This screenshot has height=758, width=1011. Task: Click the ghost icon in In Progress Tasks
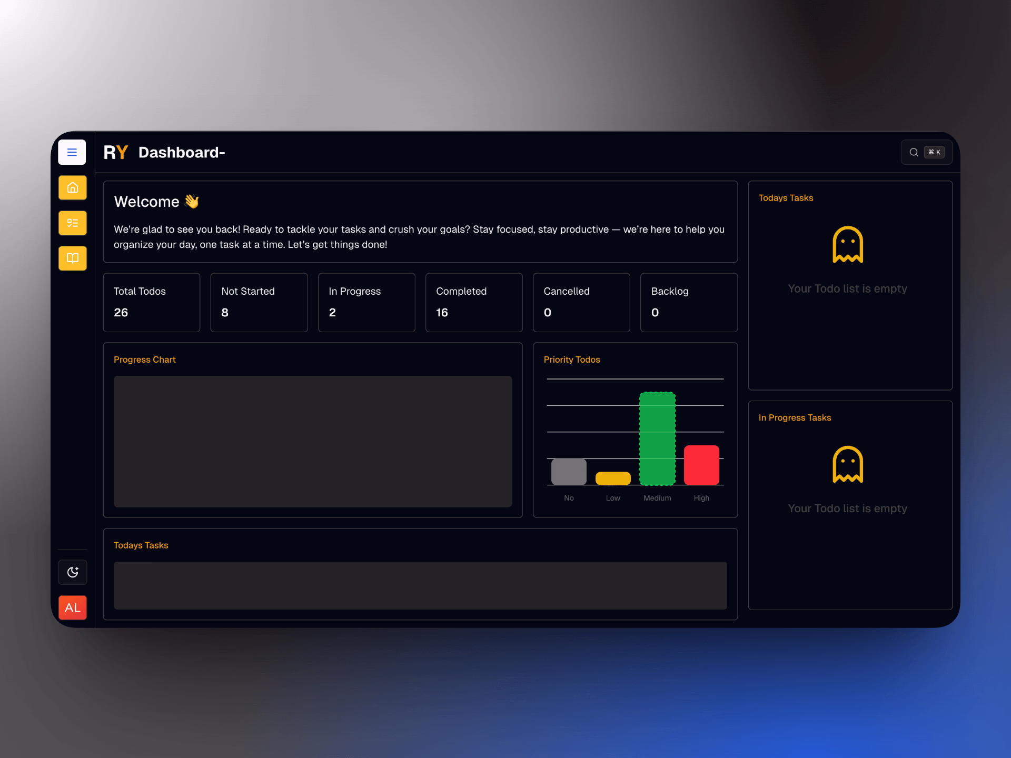847,464
